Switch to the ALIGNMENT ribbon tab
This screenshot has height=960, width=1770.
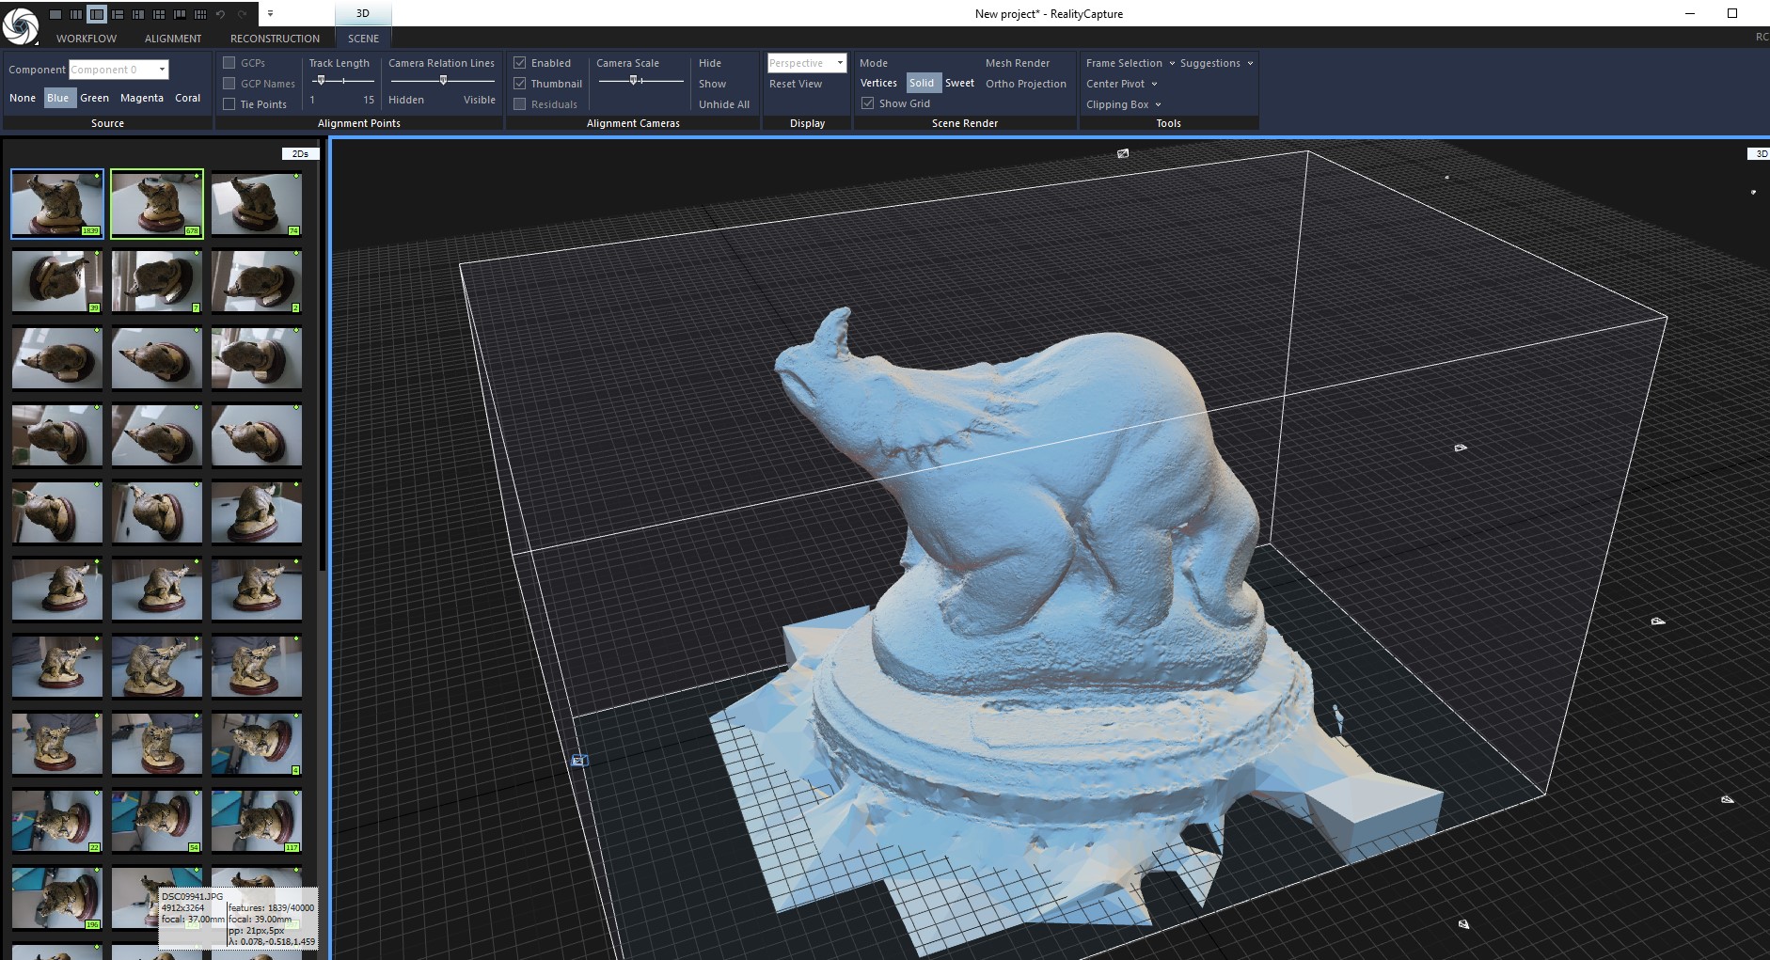click(x=173, y=39)
